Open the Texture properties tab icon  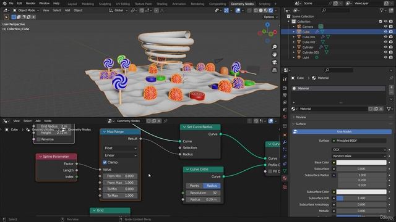[x=285, y=187]
